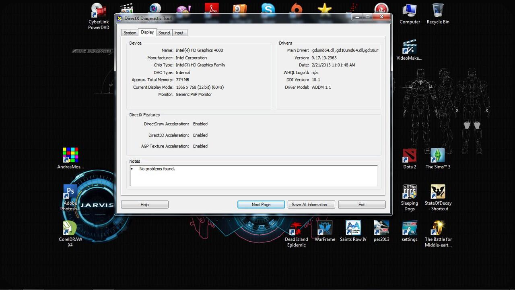Click the Exit button
The width and height of the screenshot is (515, 290).
tap(362, 205)
